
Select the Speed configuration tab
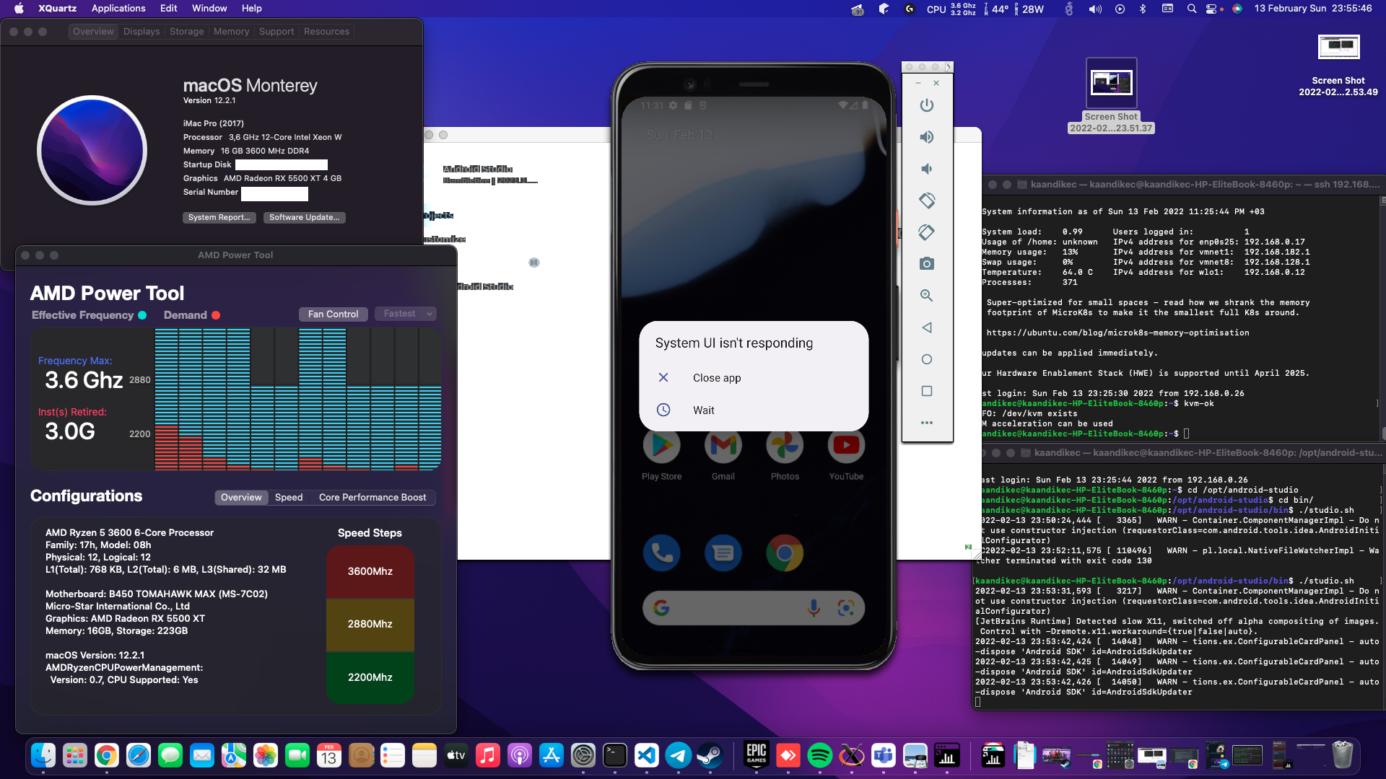pos(289,497)
